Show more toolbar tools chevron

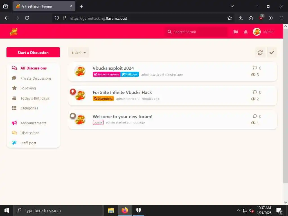[271, 18]
